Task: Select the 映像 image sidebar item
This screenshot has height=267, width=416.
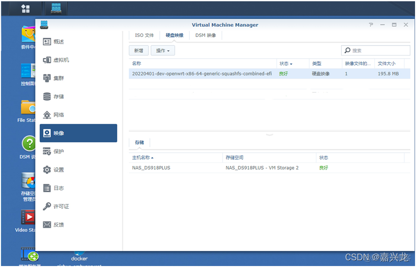Action: tap(78, 133)
